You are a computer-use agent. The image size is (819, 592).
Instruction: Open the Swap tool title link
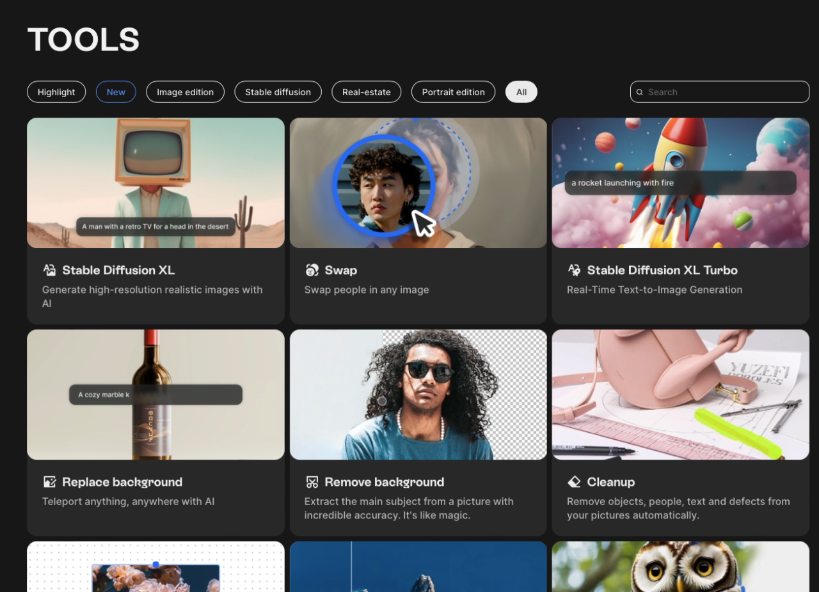click(340, 270)
